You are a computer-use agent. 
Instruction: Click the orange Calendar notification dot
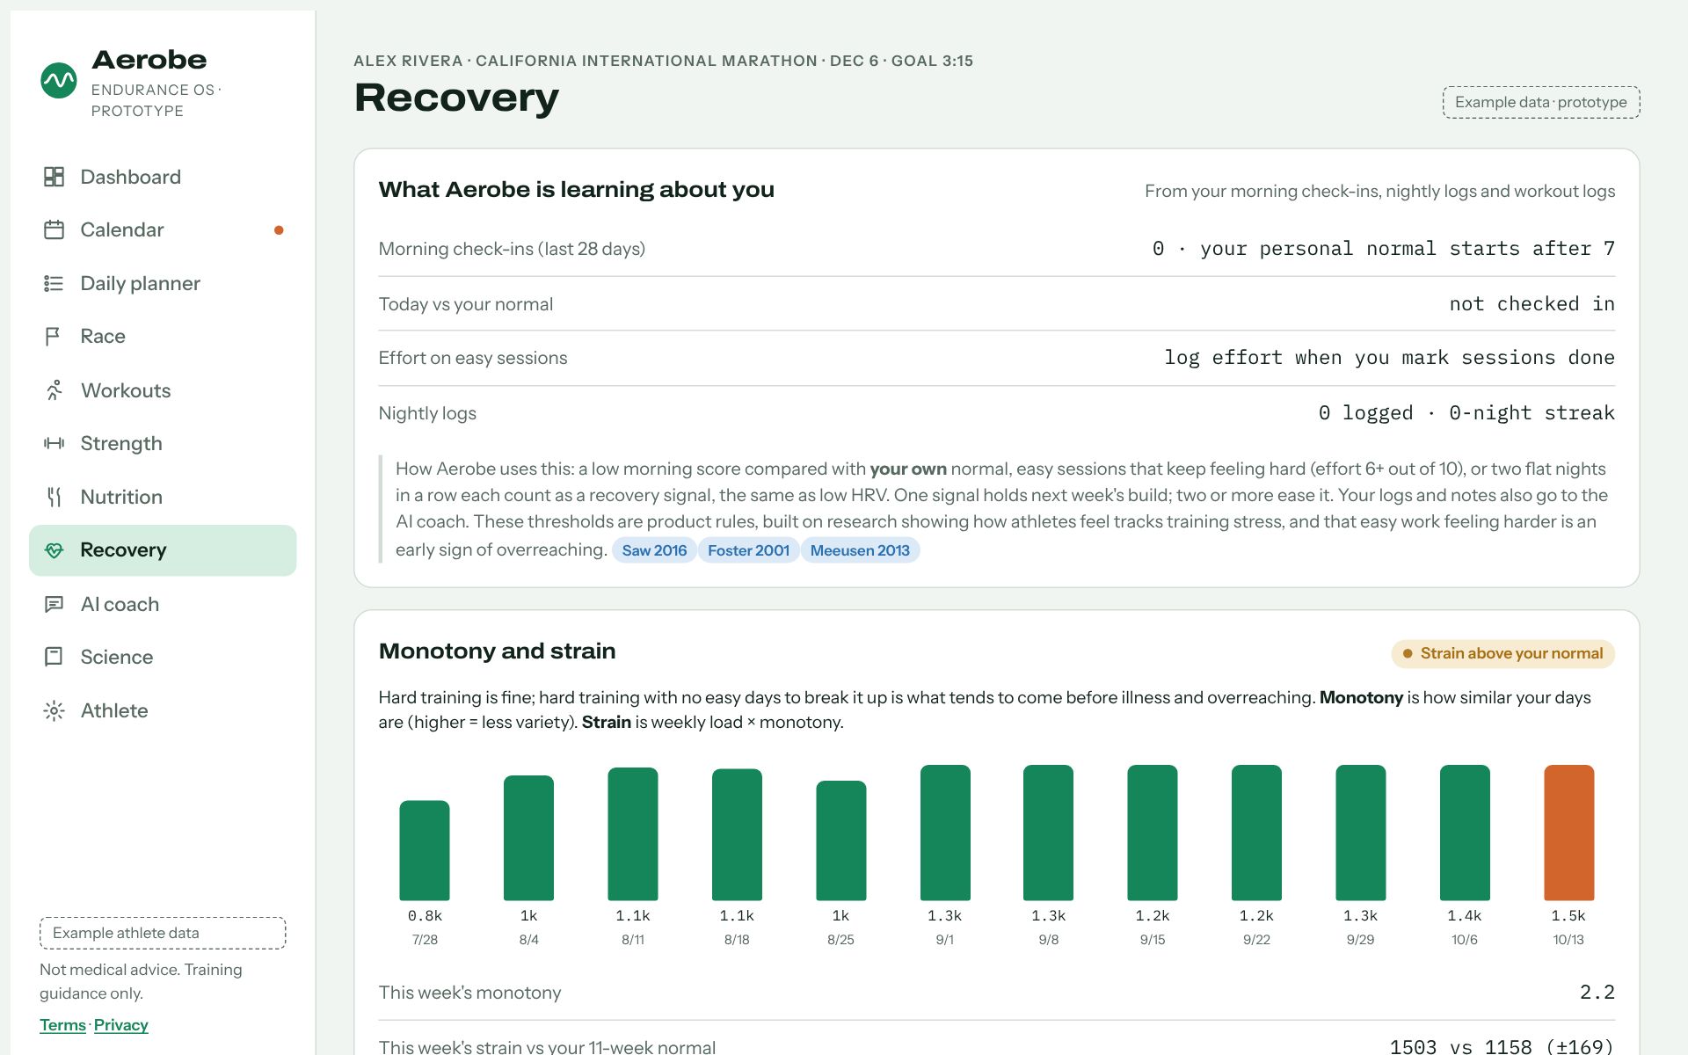pyautogui.click(x=279, y=230)
